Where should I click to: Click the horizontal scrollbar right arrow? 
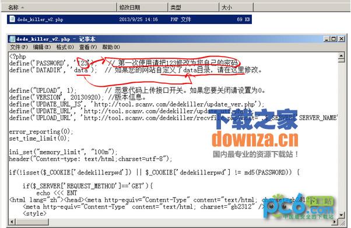pos(335,222)
